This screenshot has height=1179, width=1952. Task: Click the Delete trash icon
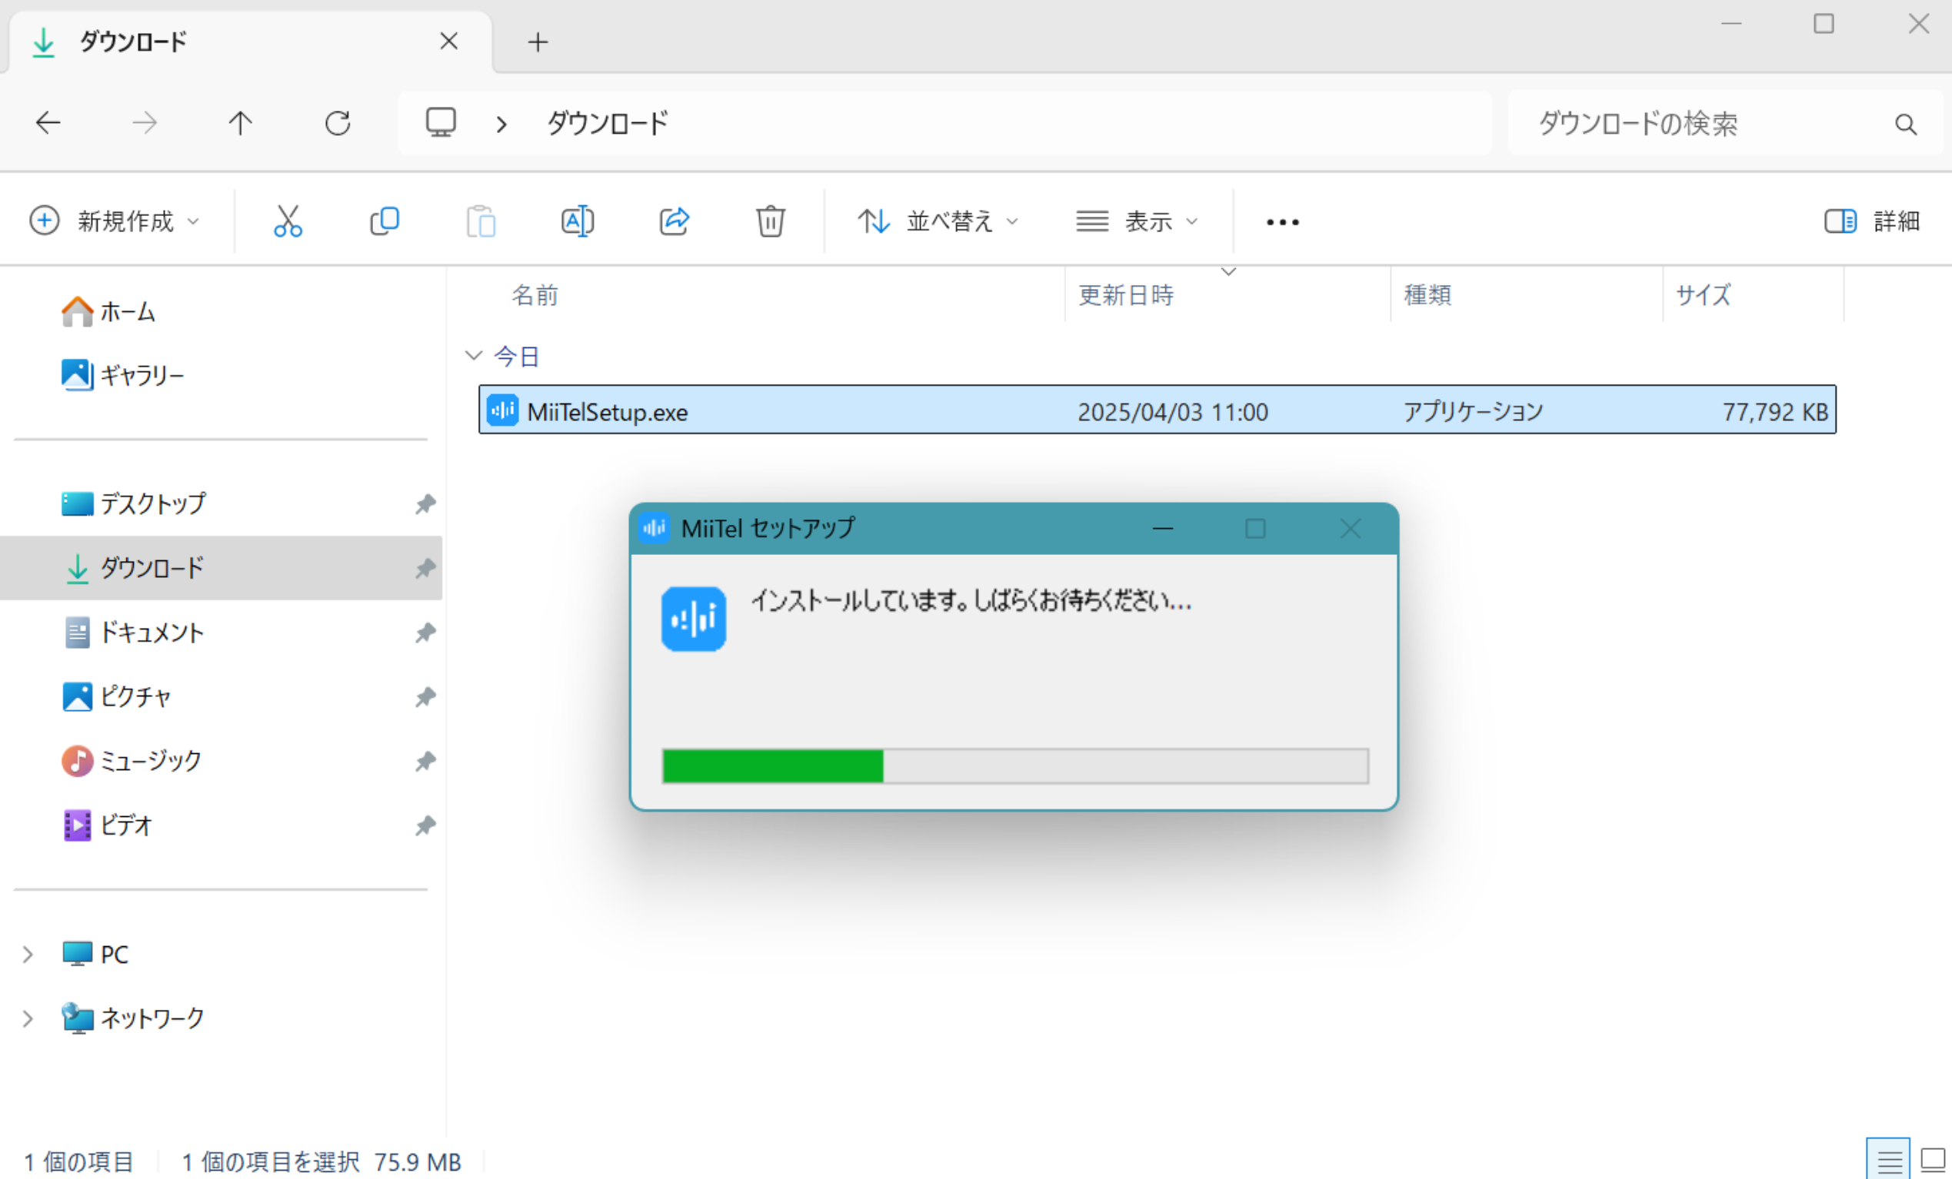(770, 221)
